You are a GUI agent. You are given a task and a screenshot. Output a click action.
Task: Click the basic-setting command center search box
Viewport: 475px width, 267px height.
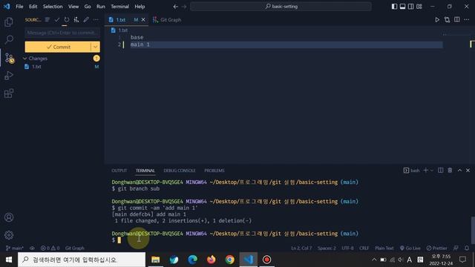pos(281,7)
